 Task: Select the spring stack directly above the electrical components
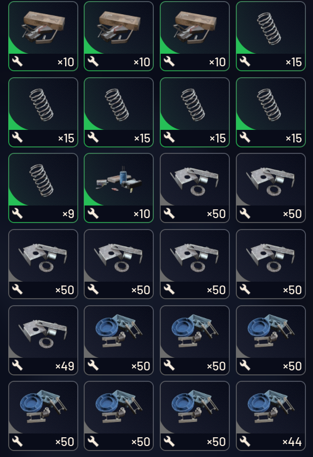[119, 112]
